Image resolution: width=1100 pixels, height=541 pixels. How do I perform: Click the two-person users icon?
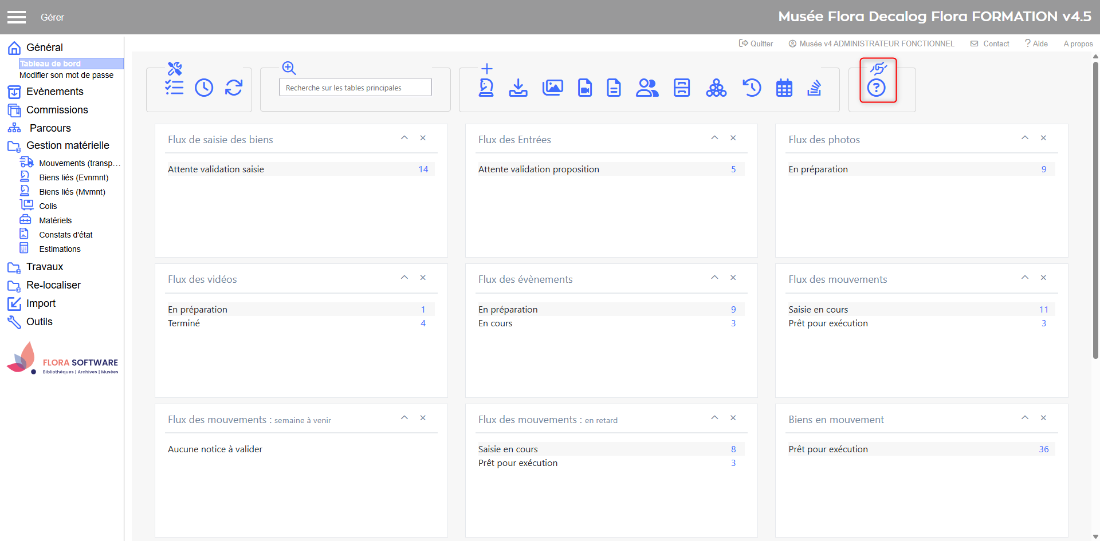[647, 88]
